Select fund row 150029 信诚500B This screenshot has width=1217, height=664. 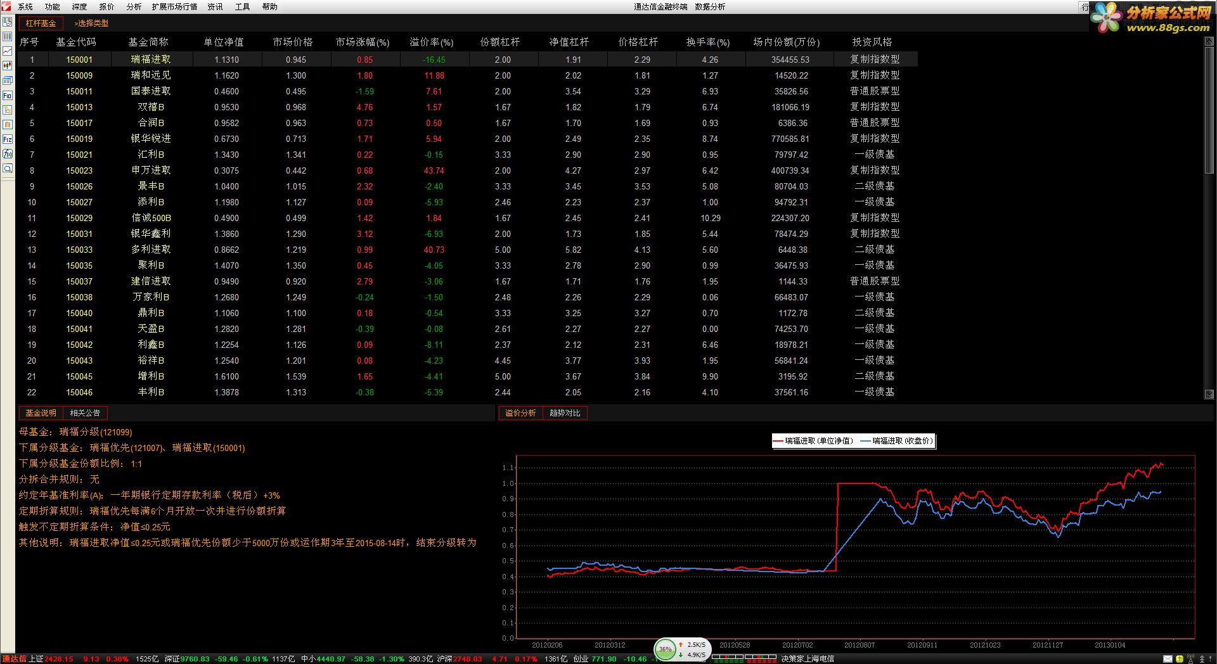pos(467,218)
